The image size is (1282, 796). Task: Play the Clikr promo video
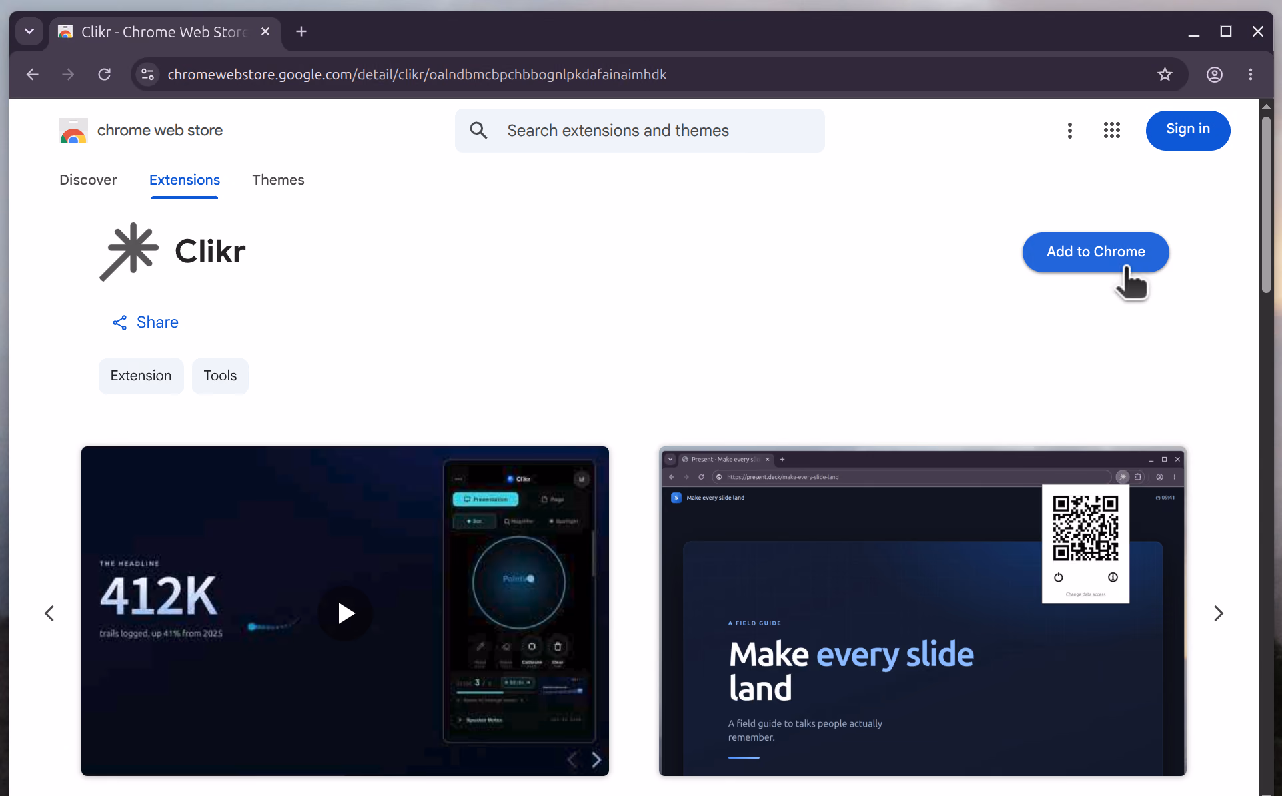(345, 613)
